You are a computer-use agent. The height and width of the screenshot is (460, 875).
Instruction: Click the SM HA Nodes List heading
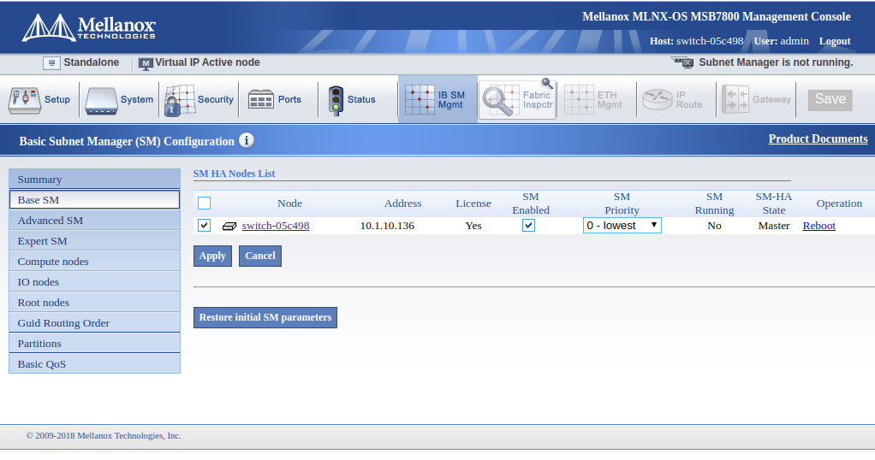(234, 174)
